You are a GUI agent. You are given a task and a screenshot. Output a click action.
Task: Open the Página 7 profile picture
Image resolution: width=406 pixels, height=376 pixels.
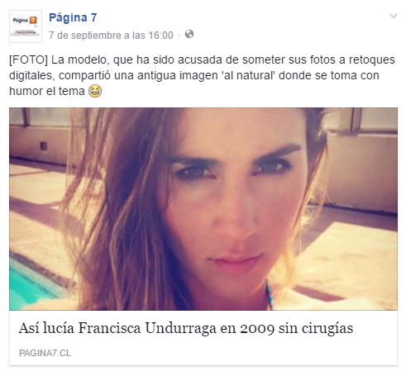coord(26,26)
